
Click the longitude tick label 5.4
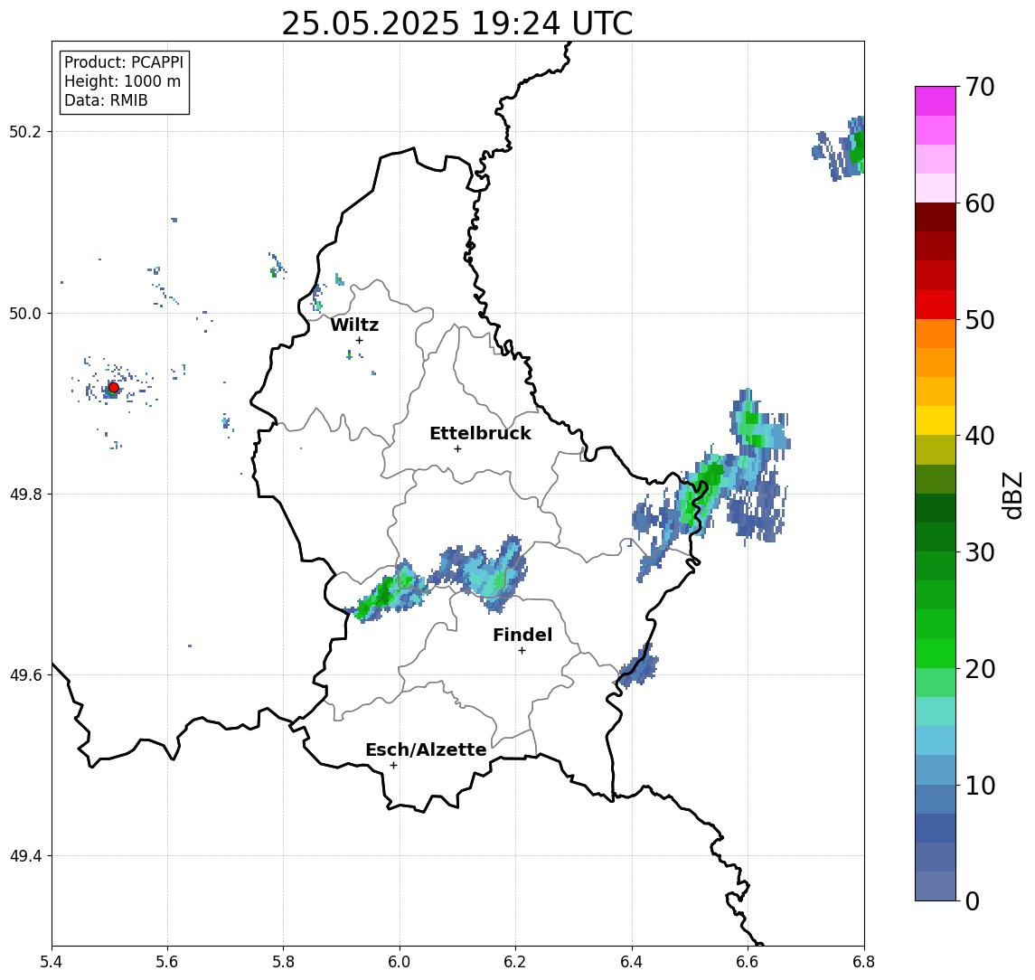[52, 962]
